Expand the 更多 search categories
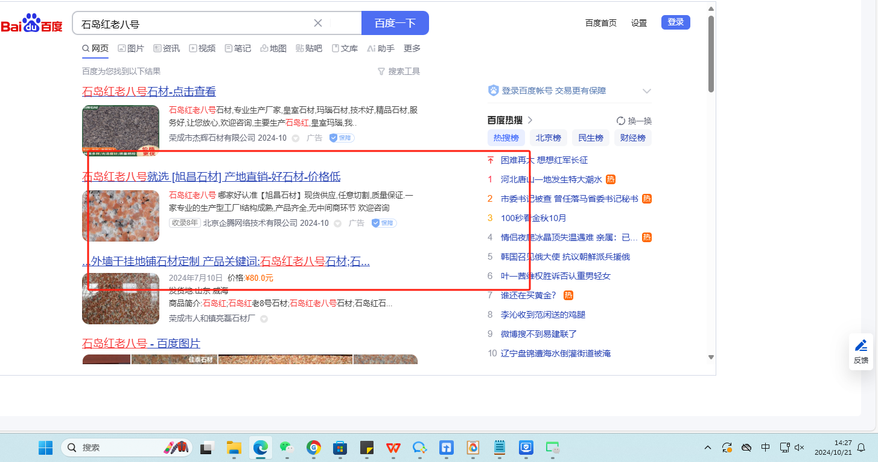Screen dimensions: 878x462 412,48
